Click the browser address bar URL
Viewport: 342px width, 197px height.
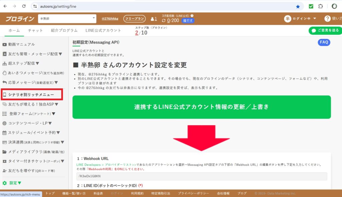58,7
